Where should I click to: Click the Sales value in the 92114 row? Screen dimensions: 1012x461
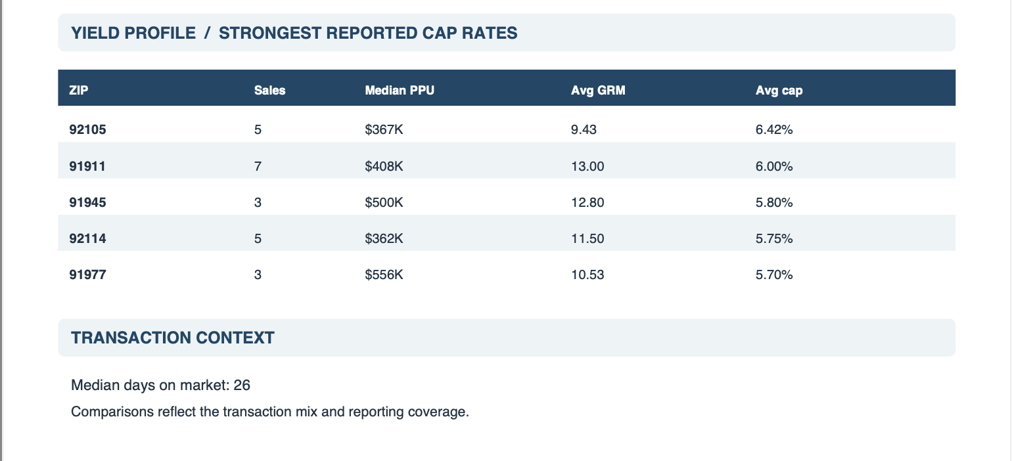coord(258,239)
